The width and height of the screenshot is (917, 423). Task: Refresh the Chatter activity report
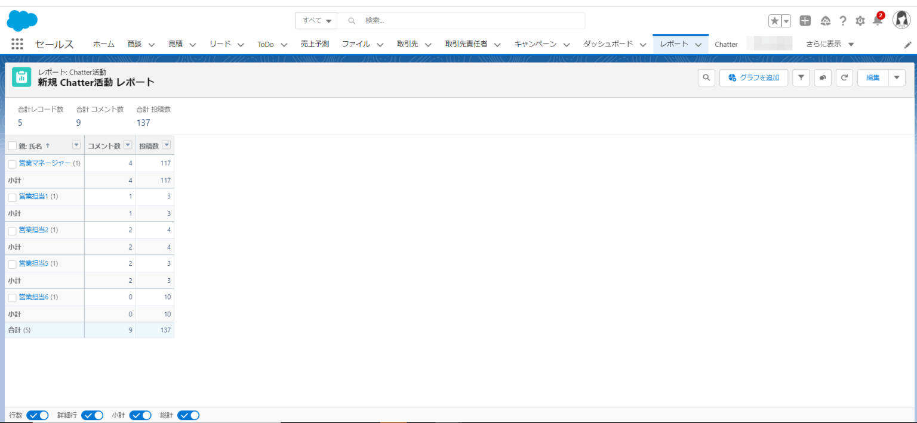[844, 77]
